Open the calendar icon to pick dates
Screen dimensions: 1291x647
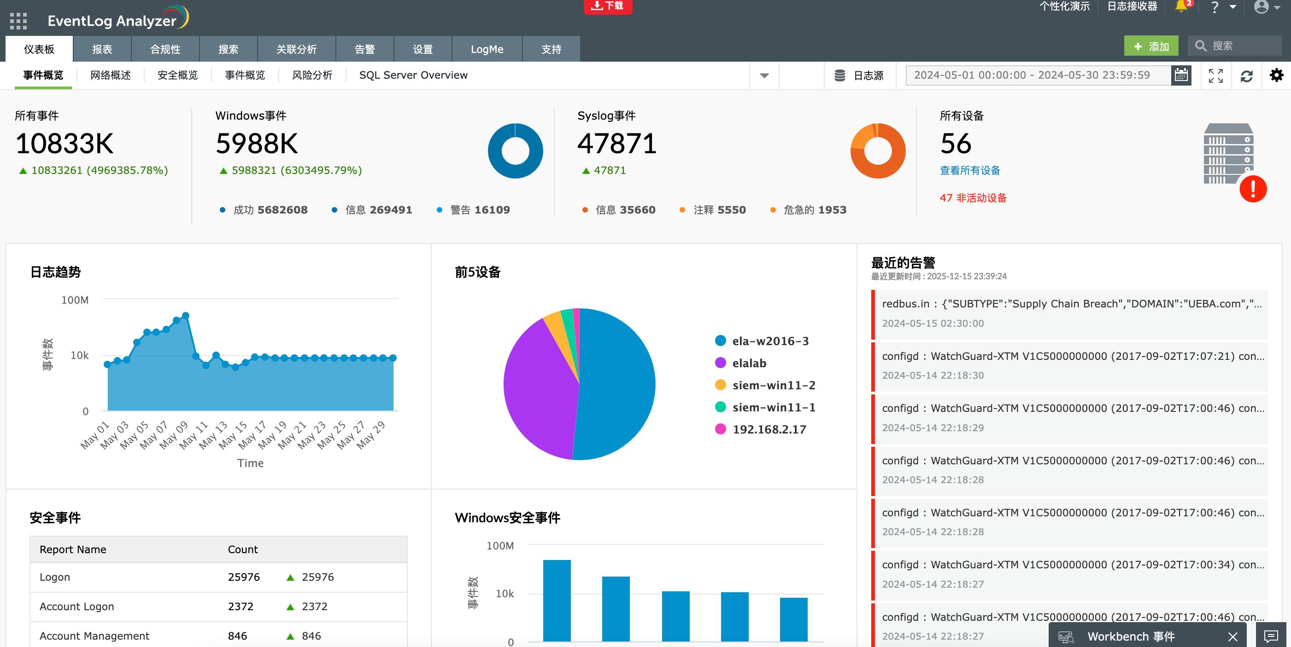tap(1182, 75)
